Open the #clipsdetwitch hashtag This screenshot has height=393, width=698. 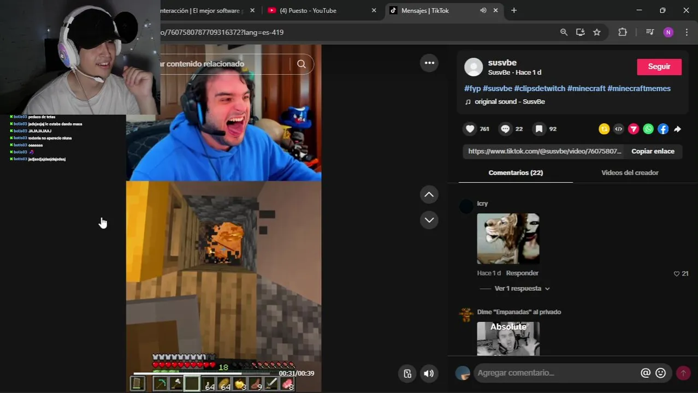point(540,88)
